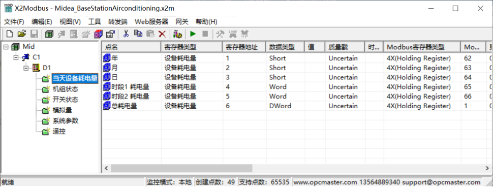This screenshot has height=187, width=493.
Task: Click the greyed-out Paste icon
Action: coord(150,34)
